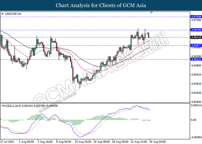This screenshot has height=144, width=202.
Task: Select the 0.97508 price level label
Action: click(196, 17)
